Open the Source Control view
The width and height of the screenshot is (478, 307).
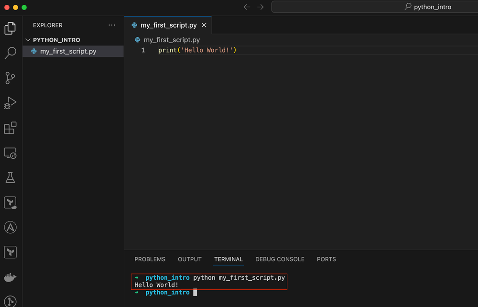tap(11, 78)
